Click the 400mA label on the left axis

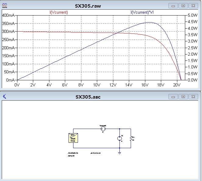(8, 15)
